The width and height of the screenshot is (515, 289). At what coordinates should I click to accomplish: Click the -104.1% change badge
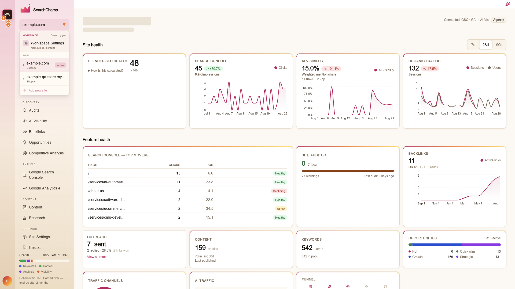331,69
